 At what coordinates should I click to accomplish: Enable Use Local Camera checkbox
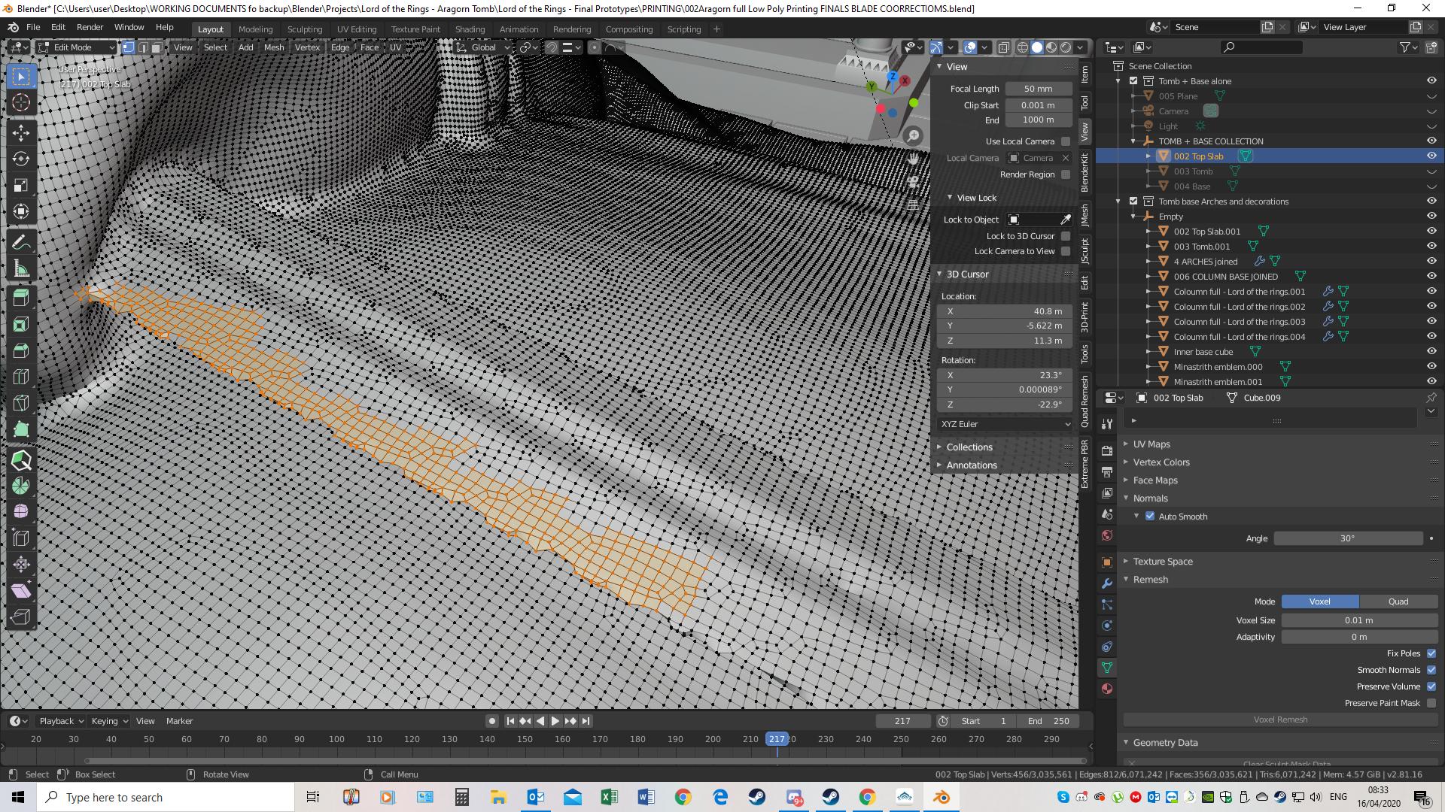pyautogui.click(x=1066, y=141)
